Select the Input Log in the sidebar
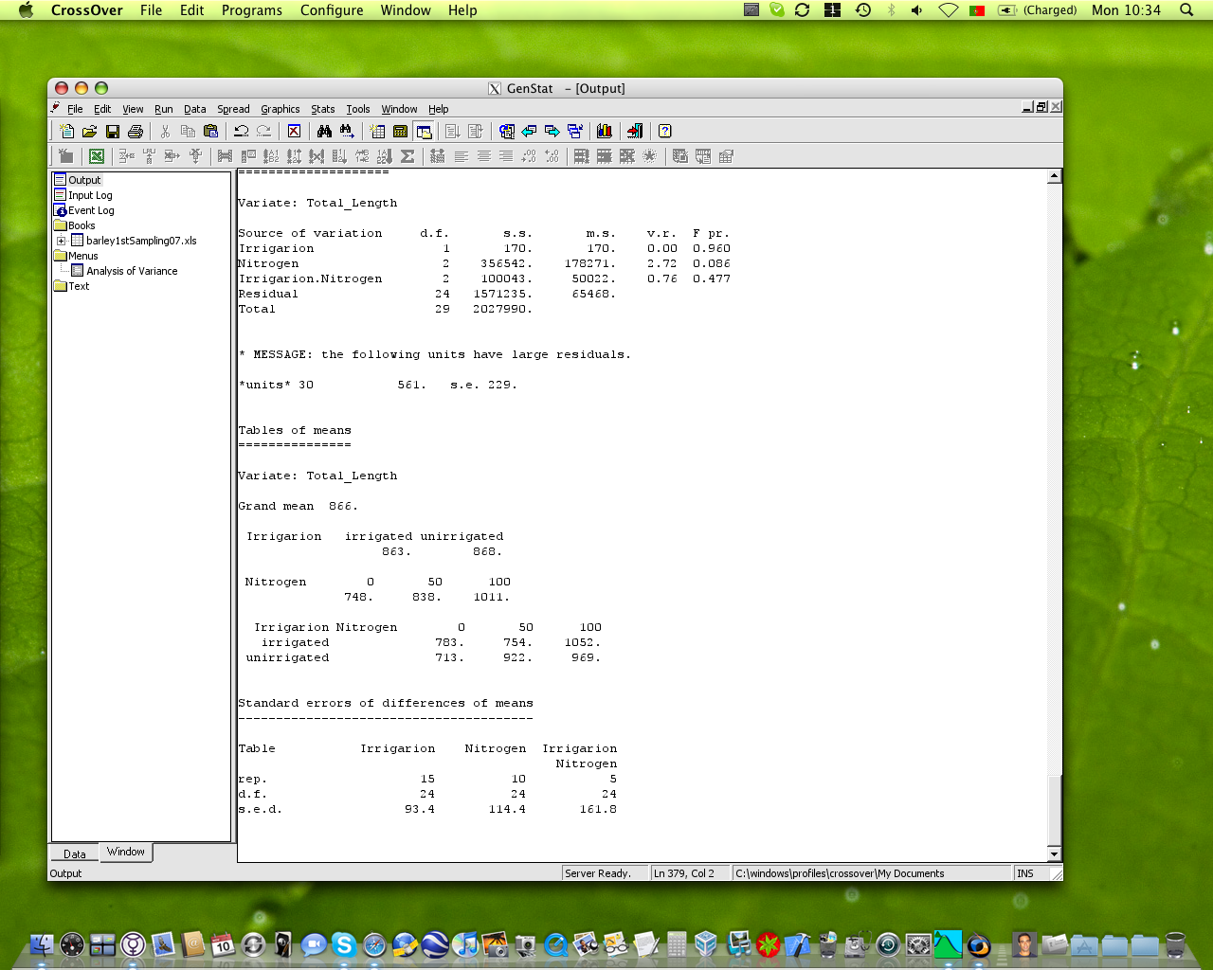Image resolution: width=1213 pixels, height=970 pixels. click(89, 195)
